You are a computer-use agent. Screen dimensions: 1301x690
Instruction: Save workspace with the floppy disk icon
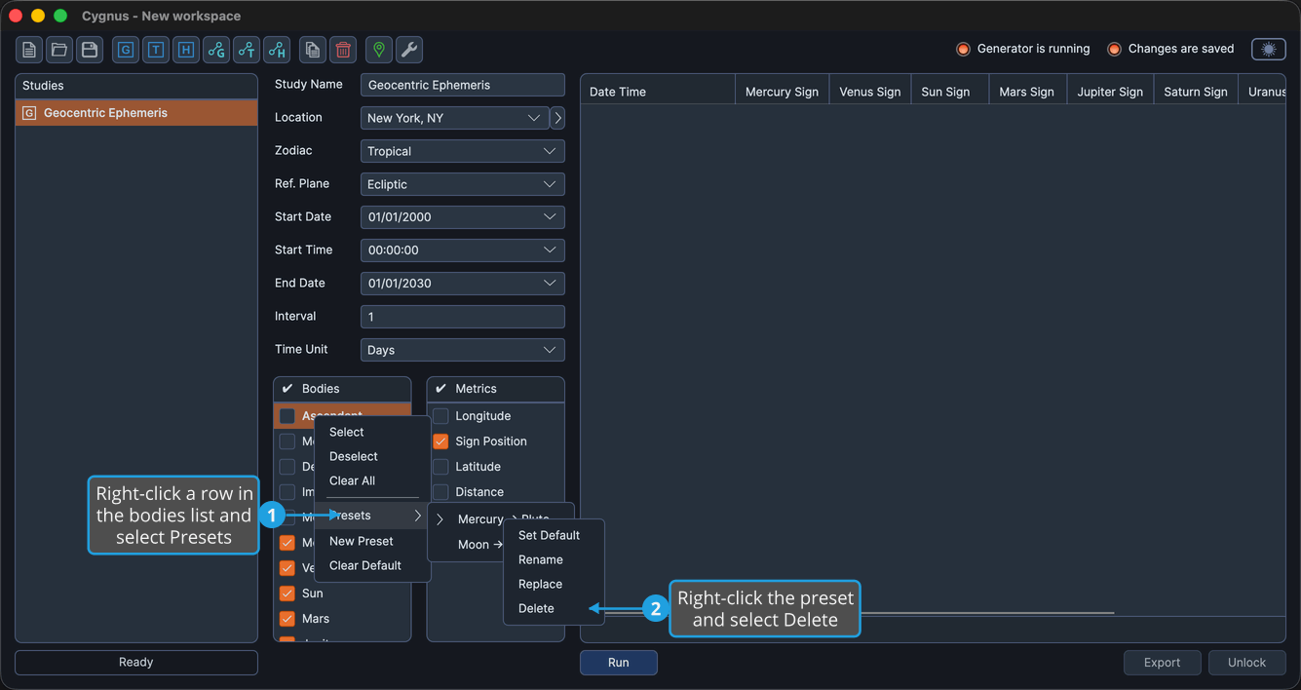(90, 50)
